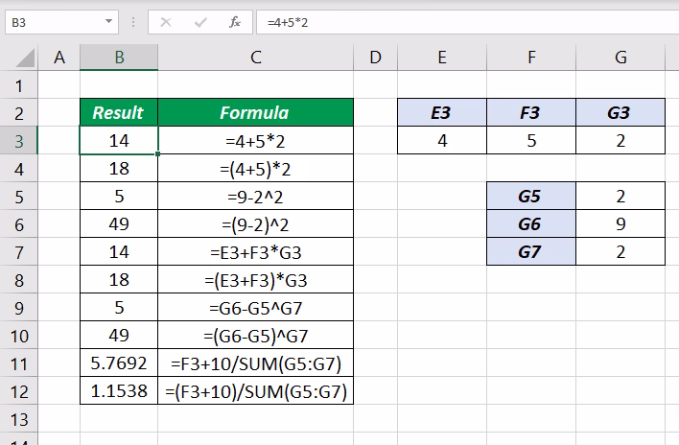Select cell showing =F3+10/SUM(G5:G7)

coord(255,363)
